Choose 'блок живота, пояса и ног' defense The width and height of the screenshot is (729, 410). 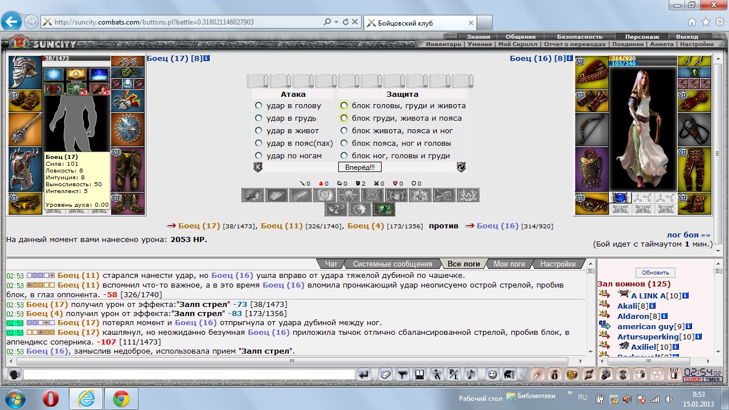click(x=344, y=130)
